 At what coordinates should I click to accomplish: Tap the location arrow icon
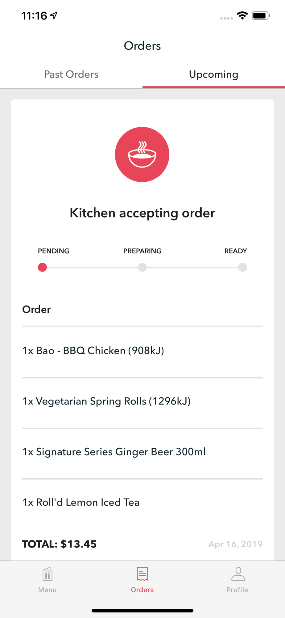[x=54, y=15]
